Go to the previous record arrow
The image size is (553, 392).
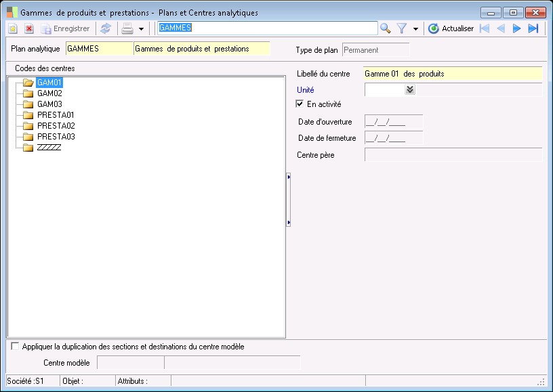[x=501, y=28]
